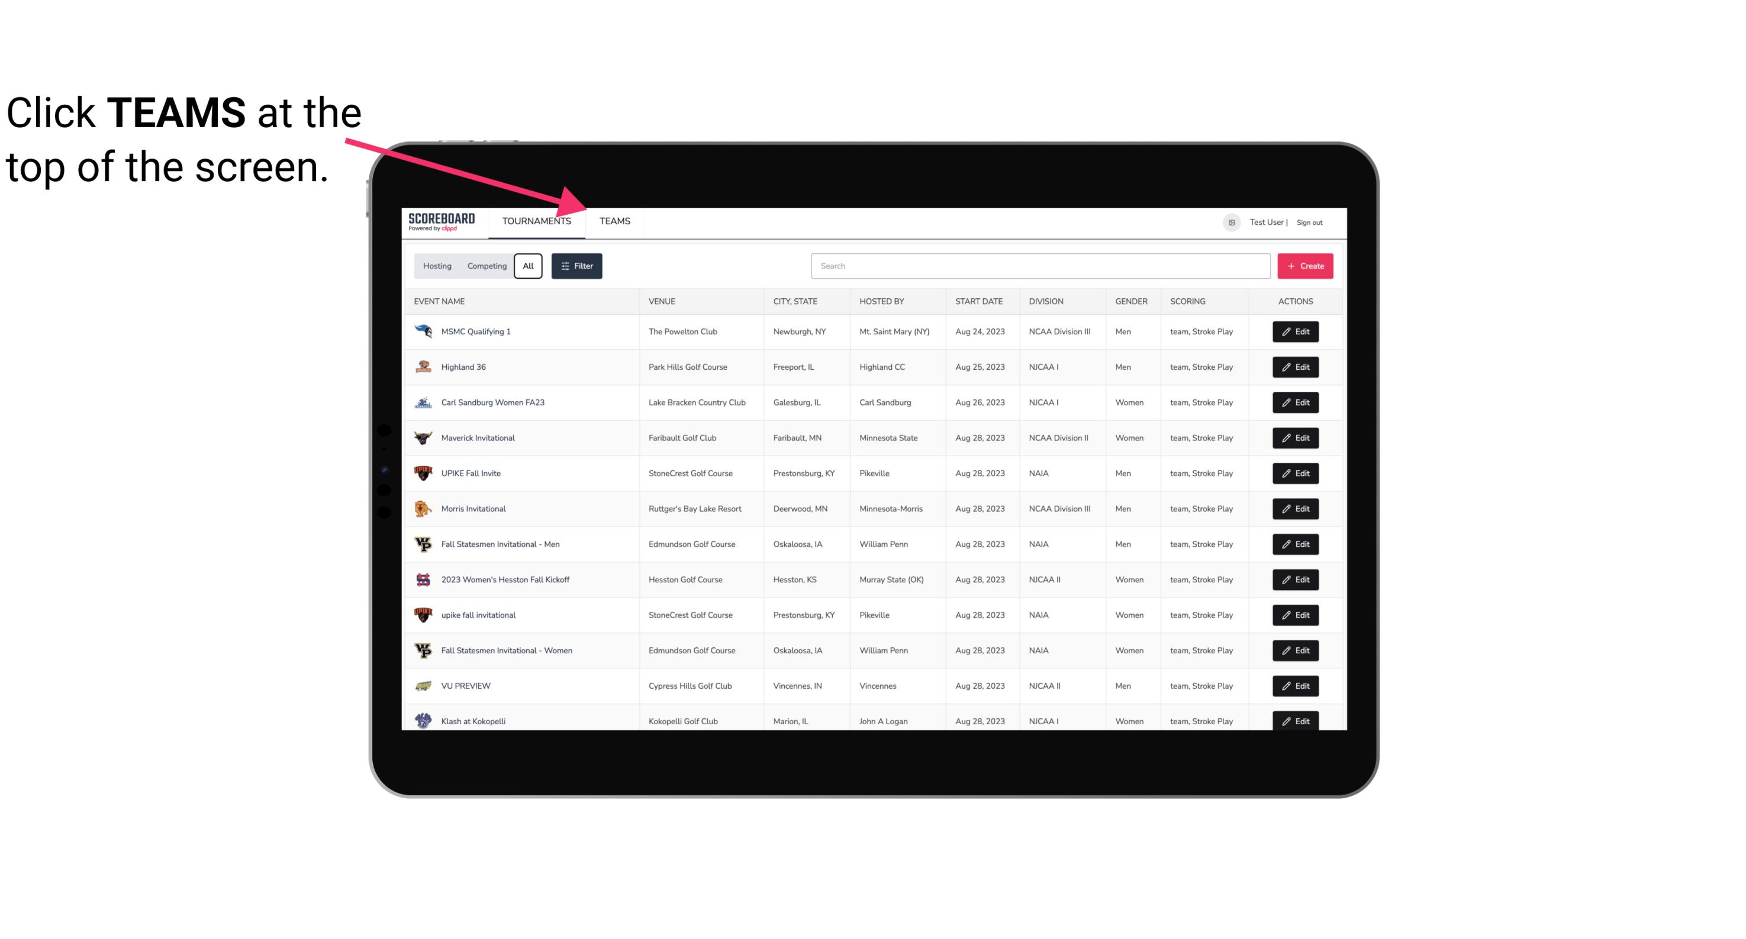This screenshot has height=939, width=1746.
Task: Click the TEAMS navigation tab
Action: [614, 221]
